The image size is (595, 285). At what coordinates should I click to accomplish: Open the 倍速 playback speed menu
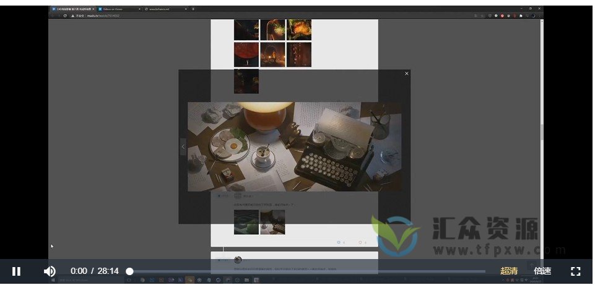click(542, 271)
